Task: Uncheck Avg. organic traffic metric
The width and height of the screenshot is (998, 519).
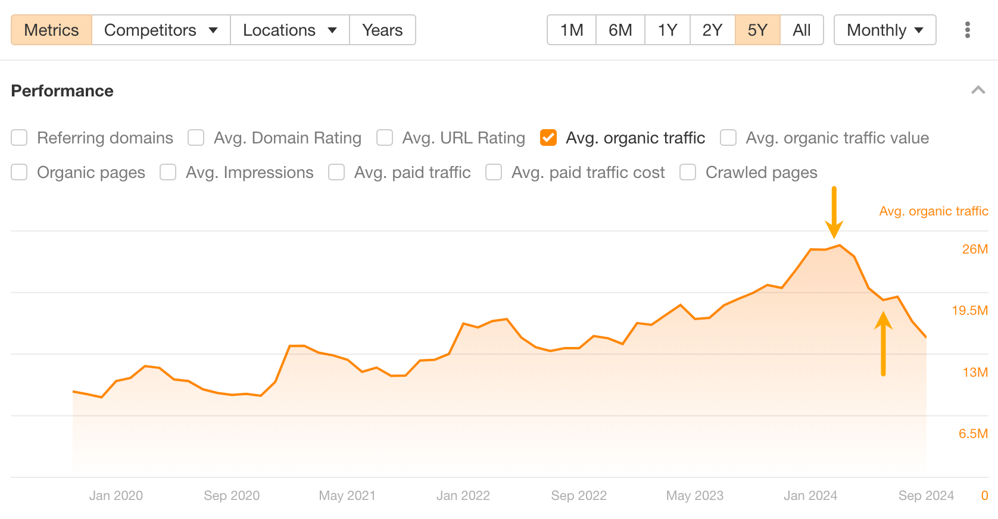Action: pos(548,138)
